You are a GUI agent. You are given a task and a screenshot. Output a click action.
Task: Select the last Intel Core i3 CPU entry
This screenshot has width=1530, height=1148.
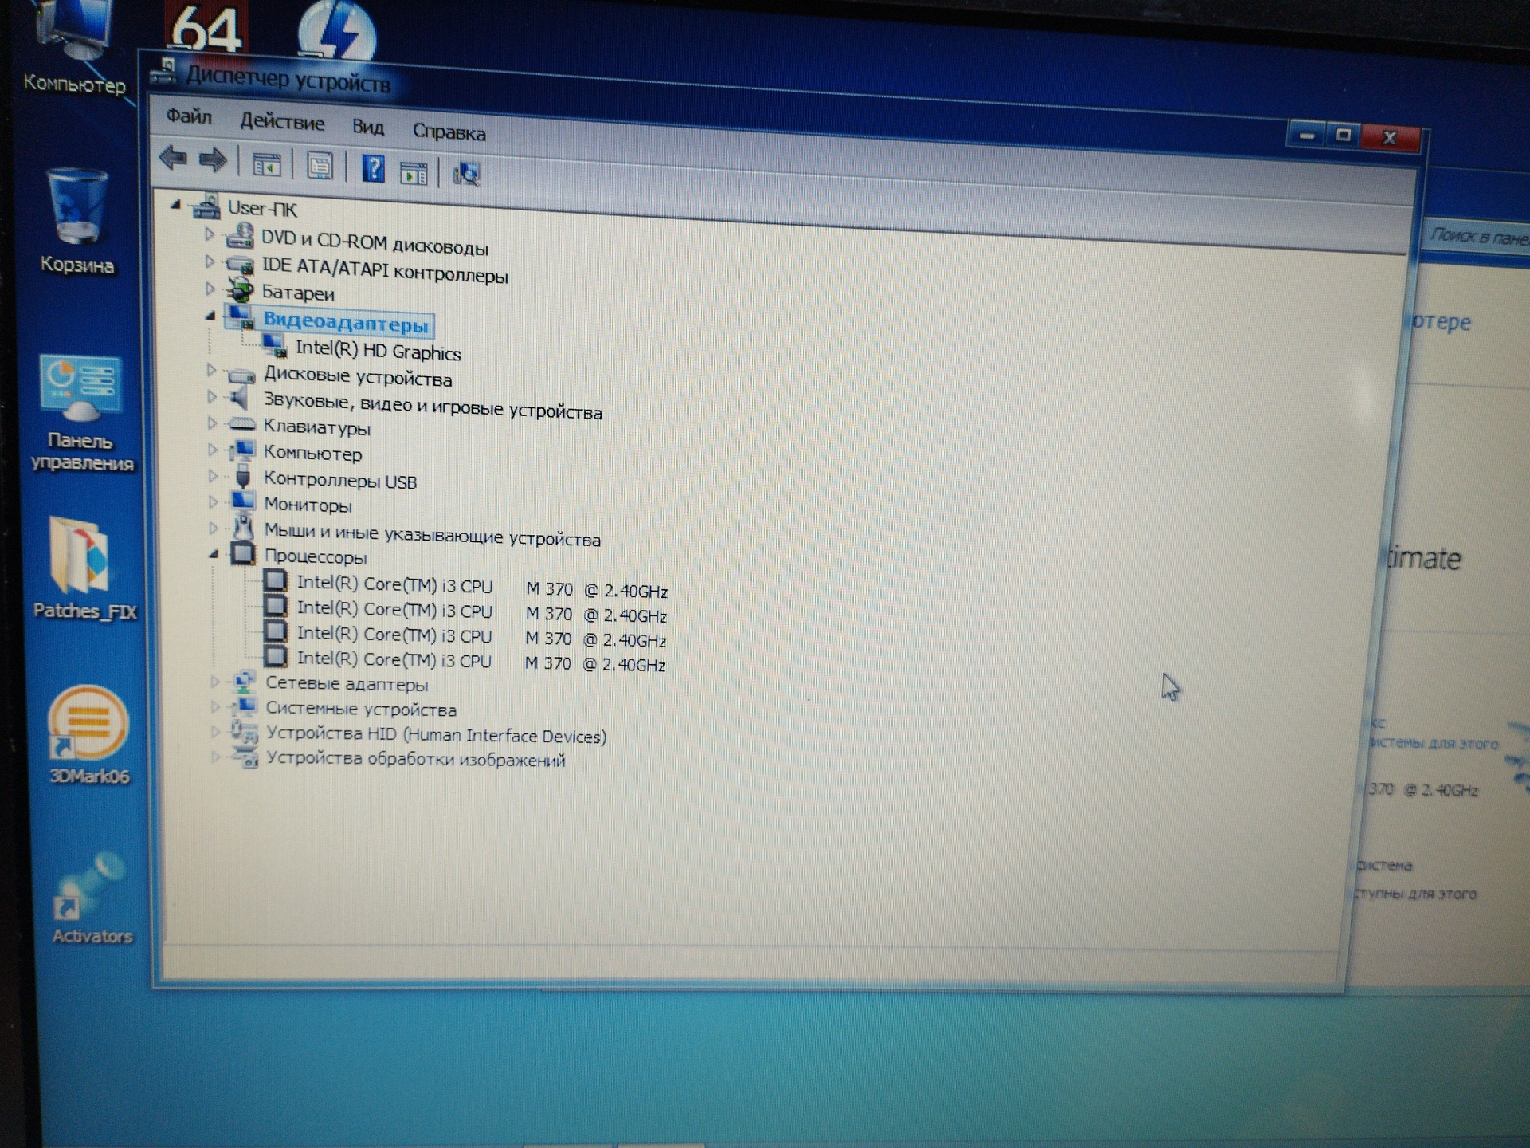(x=481, y=661)
